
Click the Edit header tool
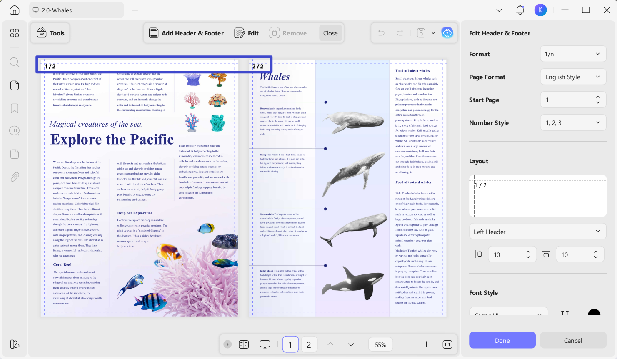coord(247,33)
